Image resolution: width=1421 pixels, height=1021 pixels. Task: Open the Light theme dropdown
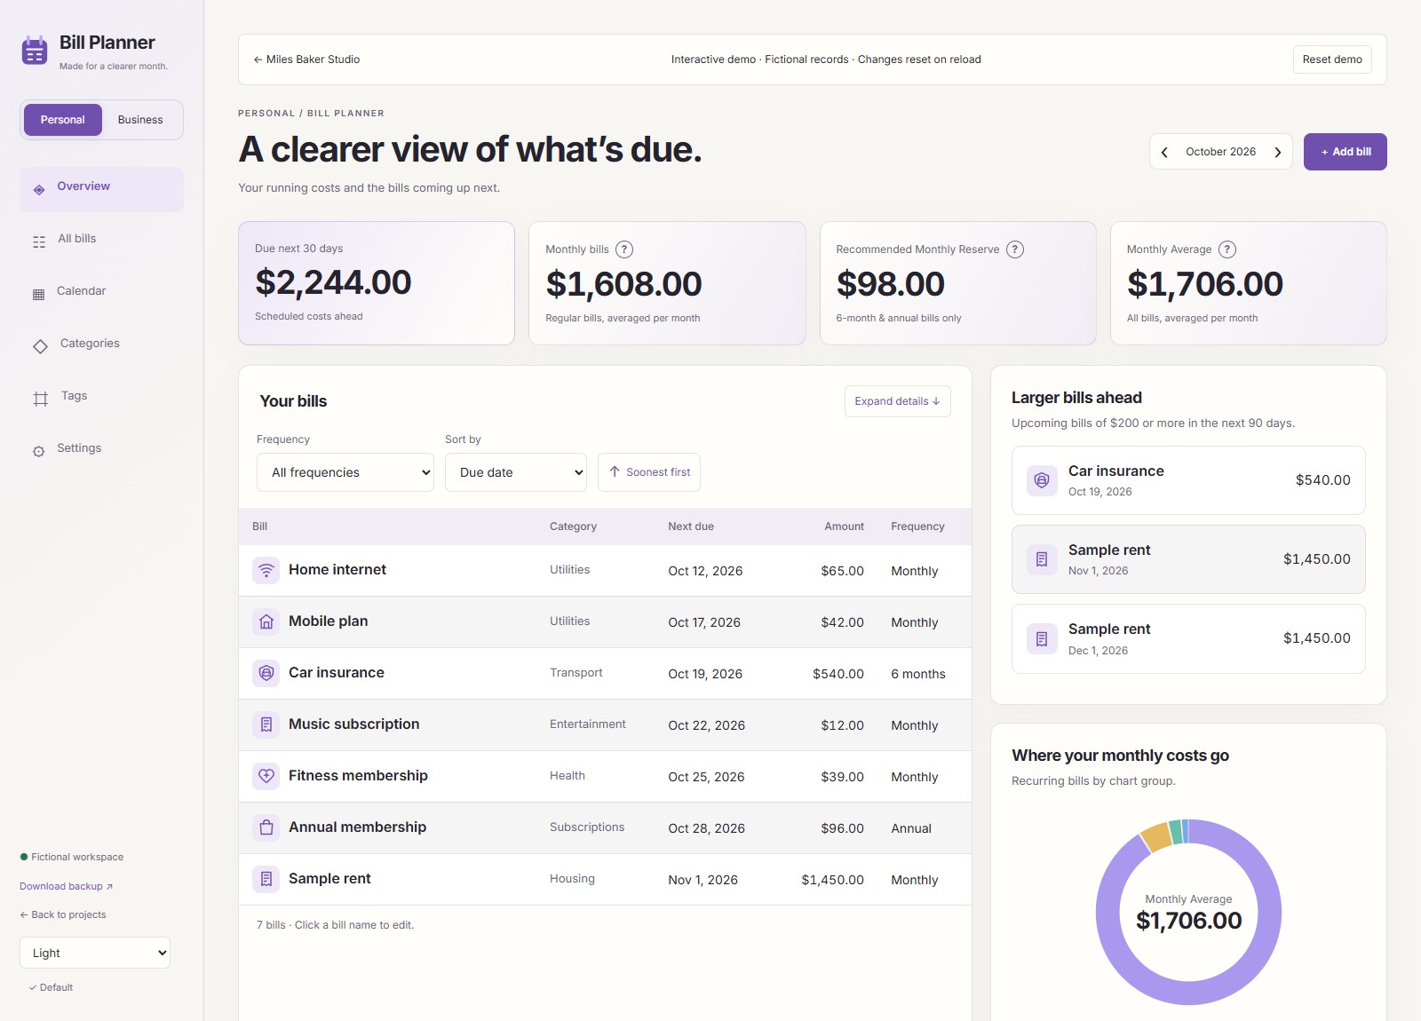coord(95,953)
